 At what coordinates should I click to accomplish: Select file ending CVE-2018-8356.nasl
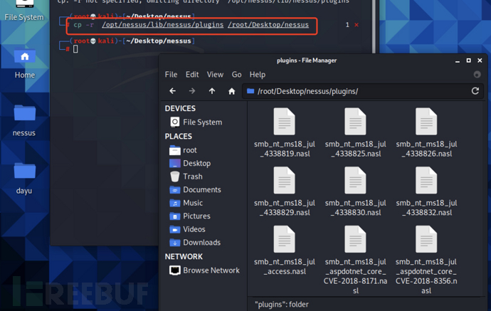(x=426, y=260)
